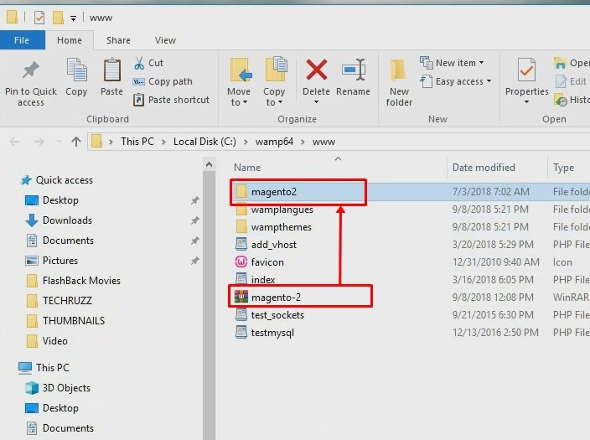Viewport: 590px width, 440px height.
Task: Switch to the Share ribbon tab
Action: click(x=118, y=40)
